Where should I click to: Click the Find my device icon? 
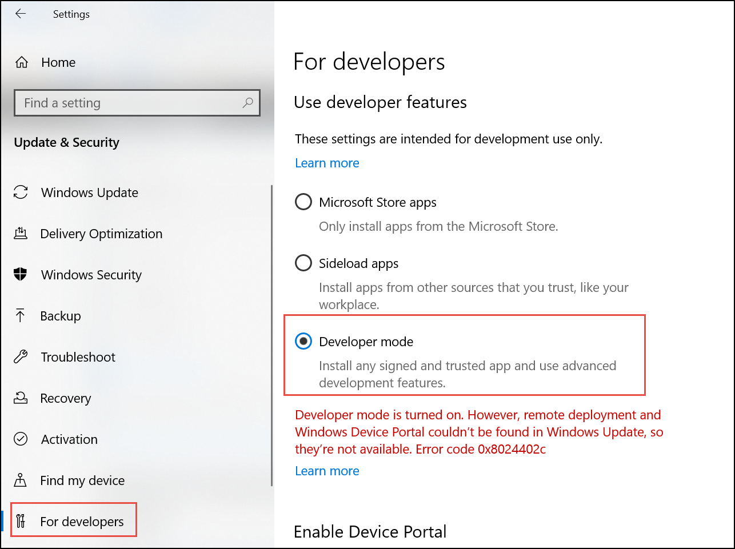tap(21, 480)
